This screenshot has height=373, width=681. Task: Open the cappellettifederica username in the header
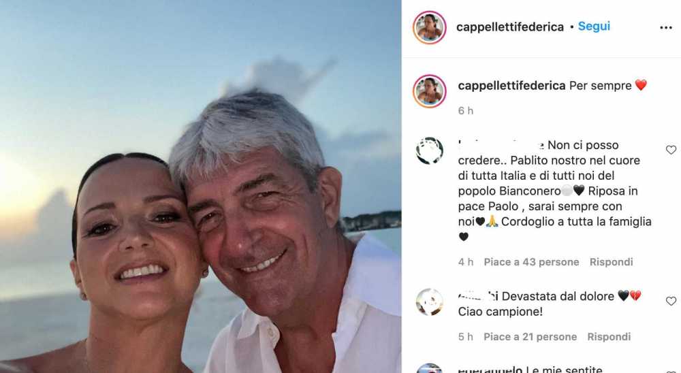click(x=510, y=27)
